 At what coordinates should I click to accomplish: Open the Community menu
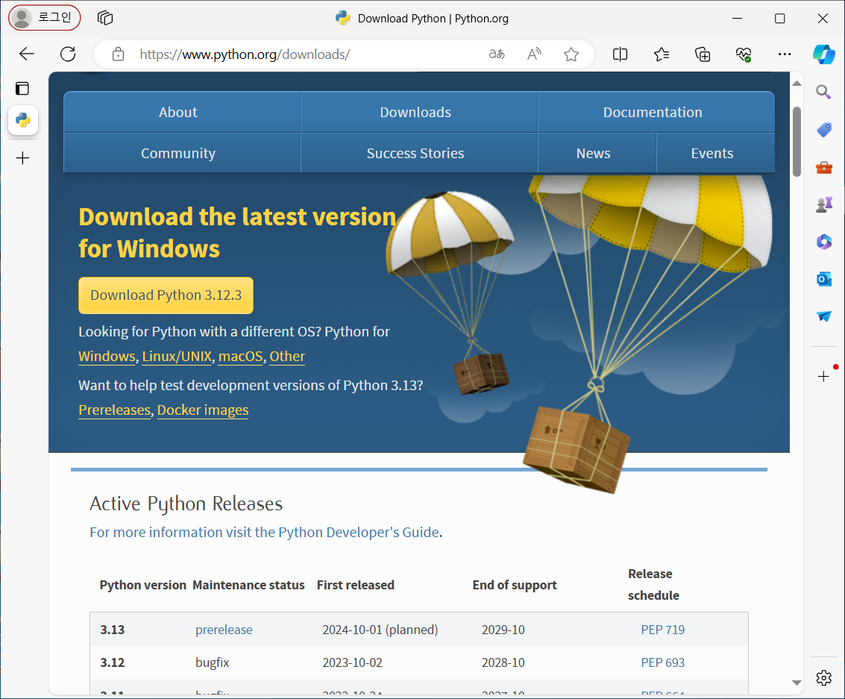tap(182, 153)
